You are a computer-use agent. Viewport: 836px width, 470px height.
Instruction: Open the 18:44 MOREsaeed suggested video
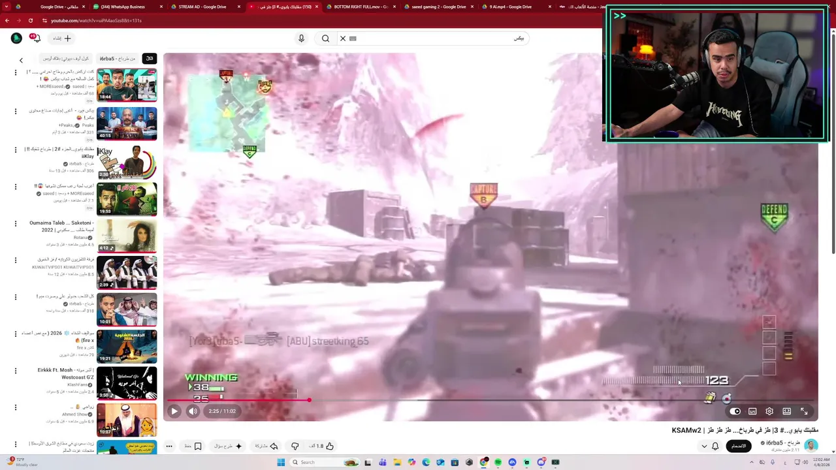[x=127, y=85]
